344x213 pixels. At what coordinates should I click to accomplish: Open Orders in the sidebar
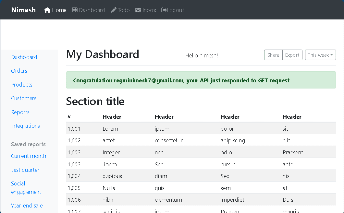click(x=19, y=71)
